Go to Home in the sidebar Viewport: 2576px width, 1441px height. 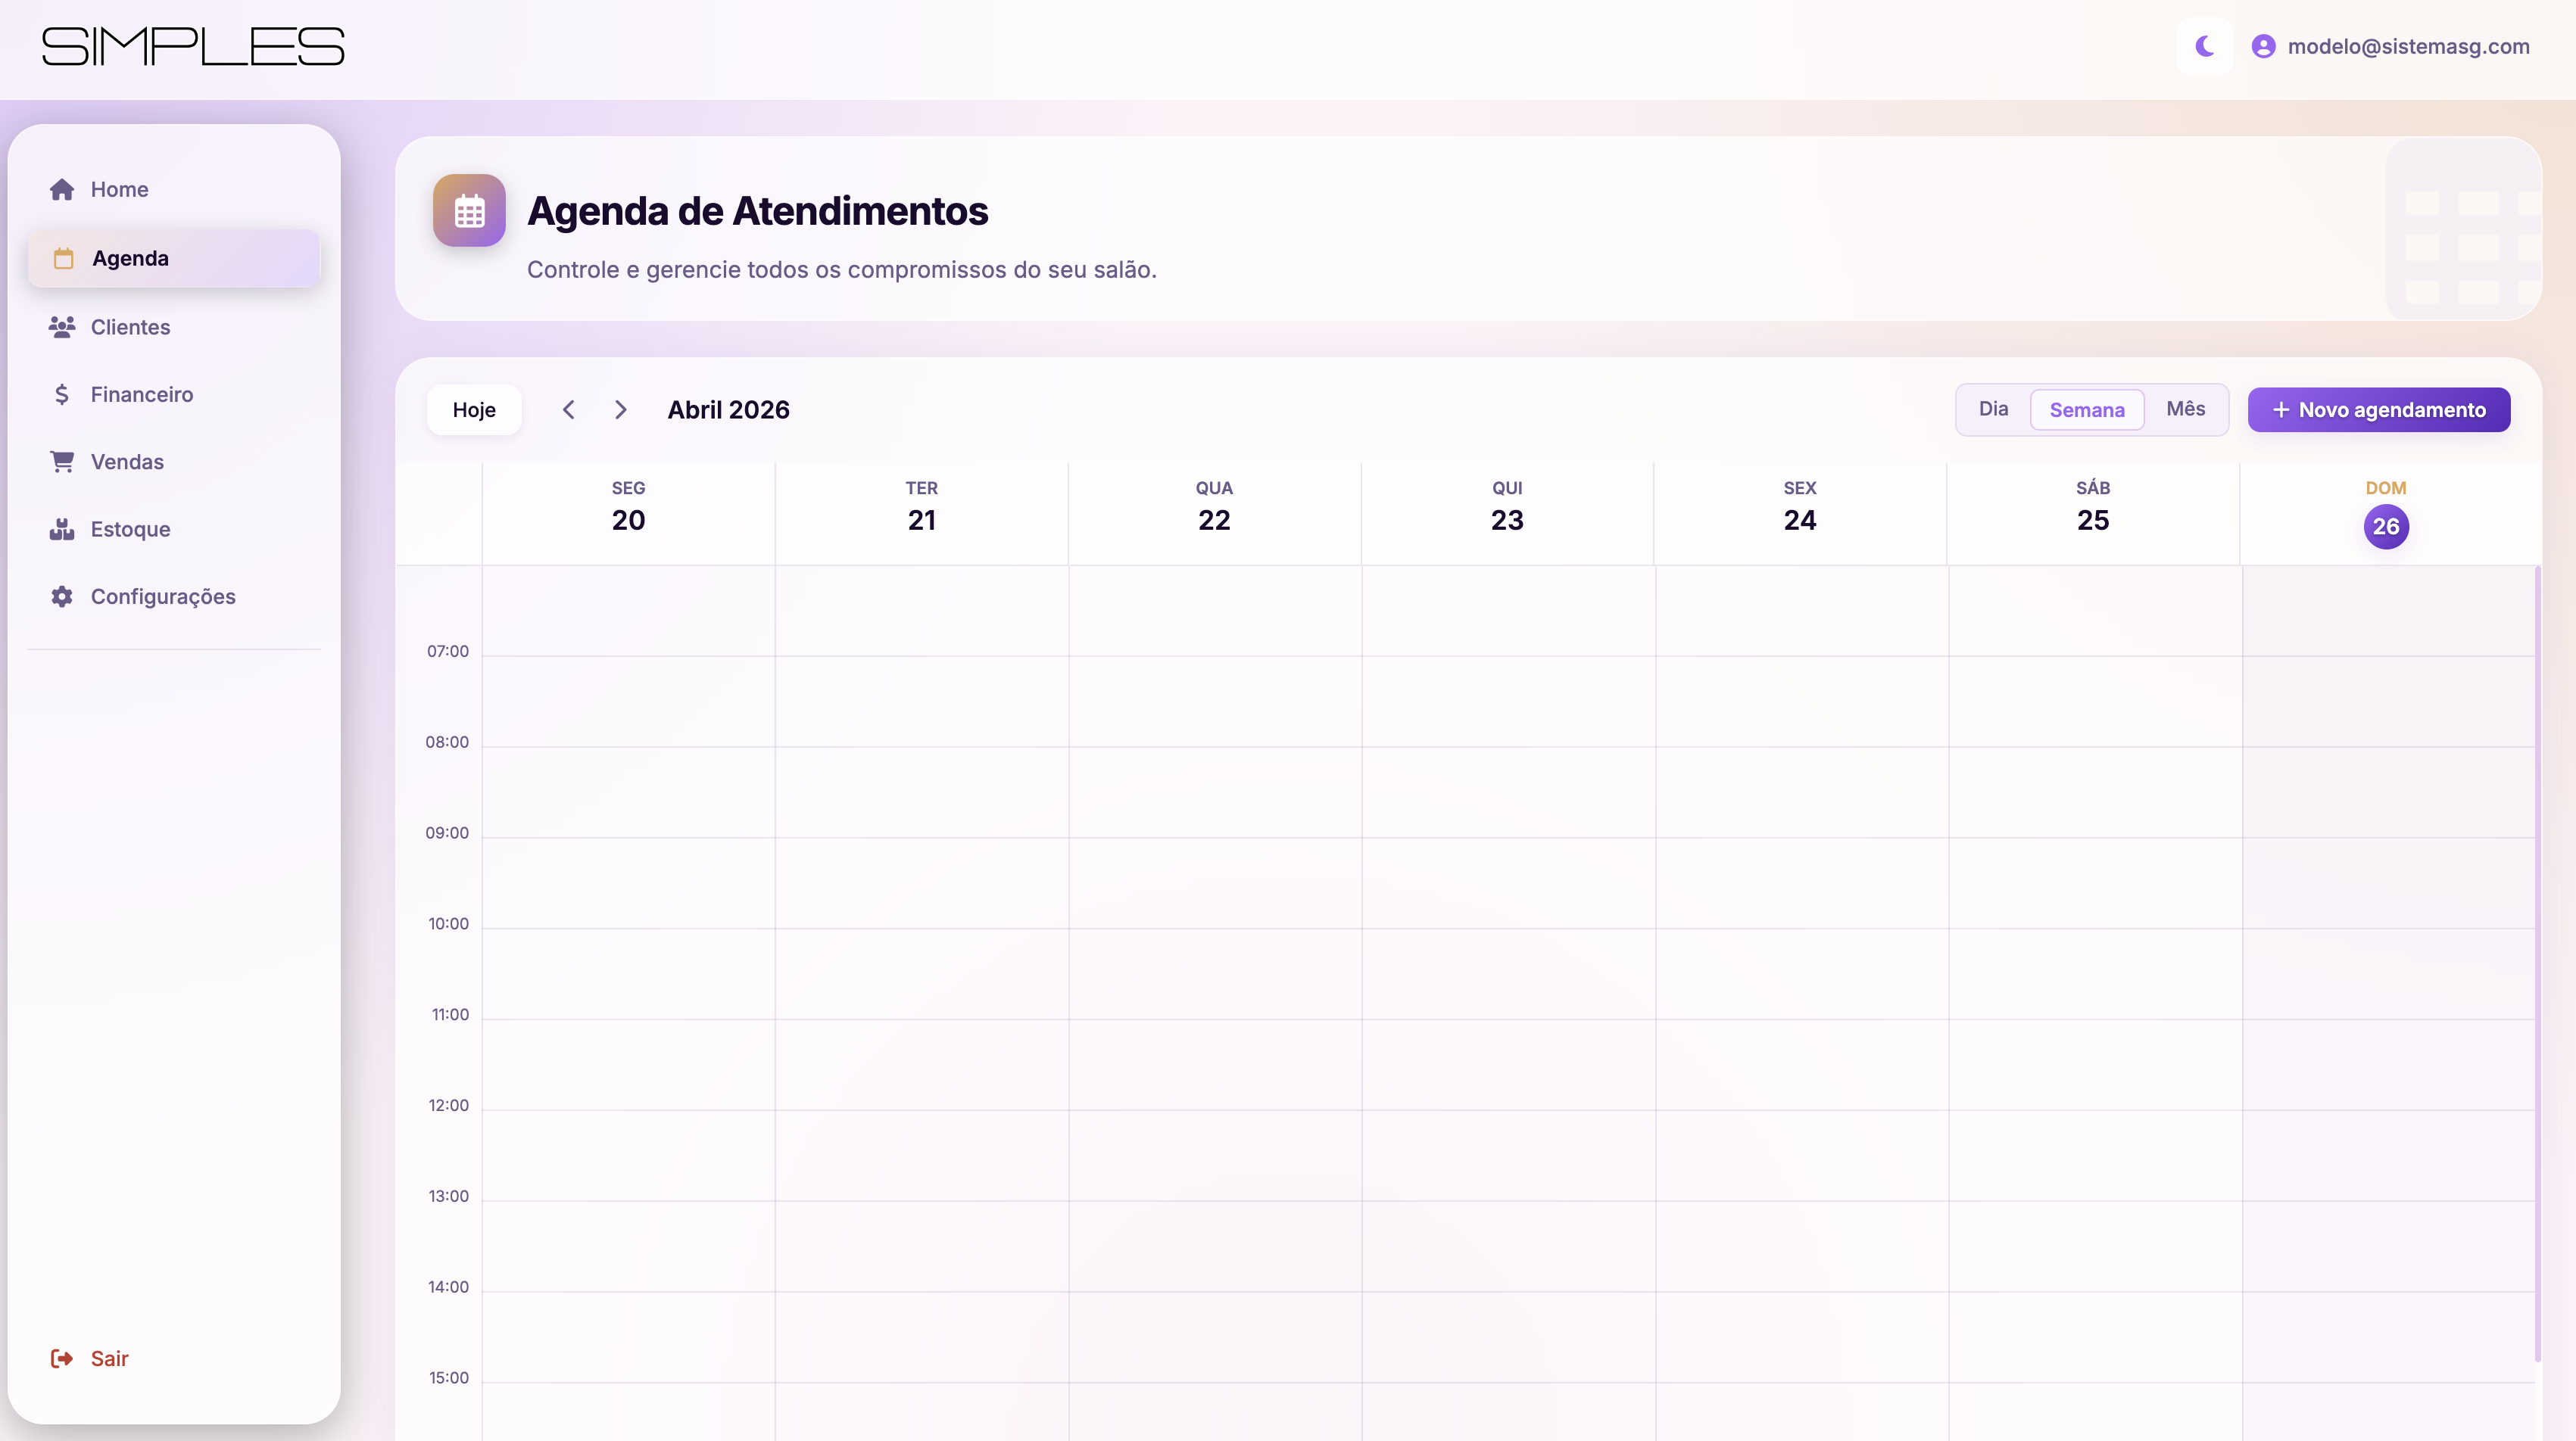[x=174, y=190]
